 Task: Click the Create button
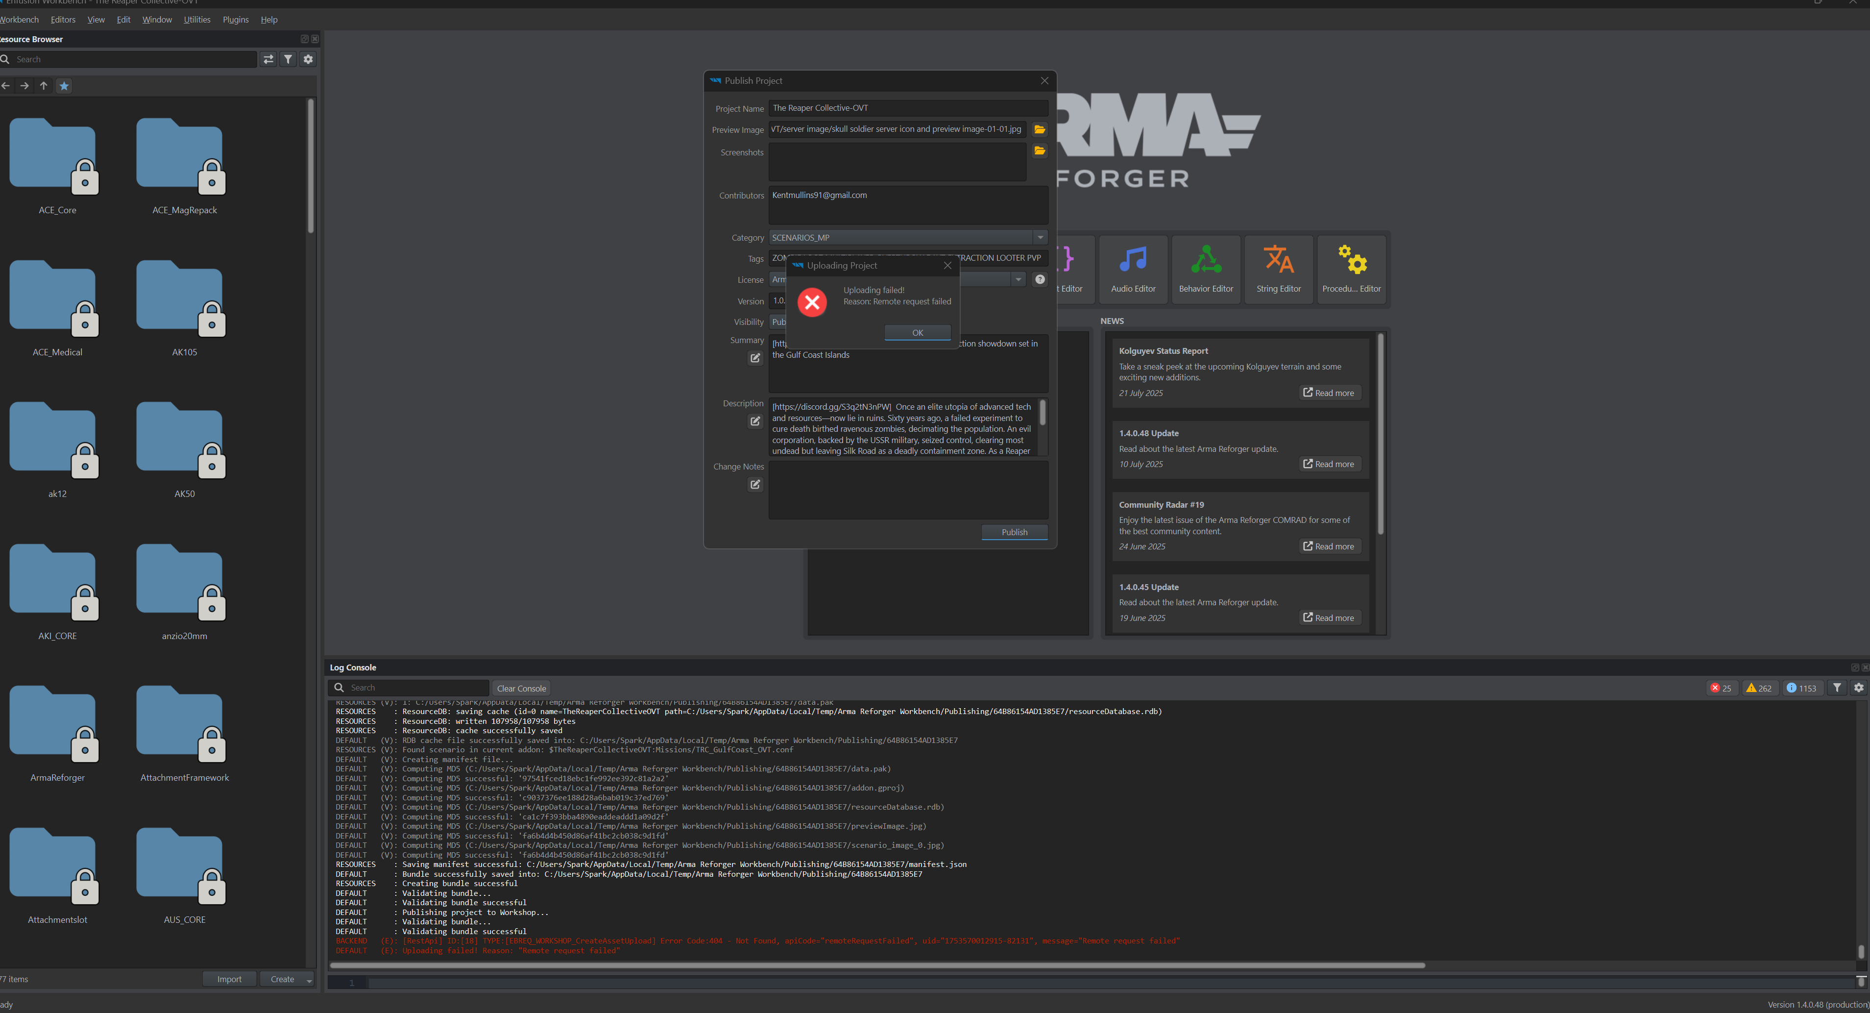pyautogui.click(x=282, y=979)
